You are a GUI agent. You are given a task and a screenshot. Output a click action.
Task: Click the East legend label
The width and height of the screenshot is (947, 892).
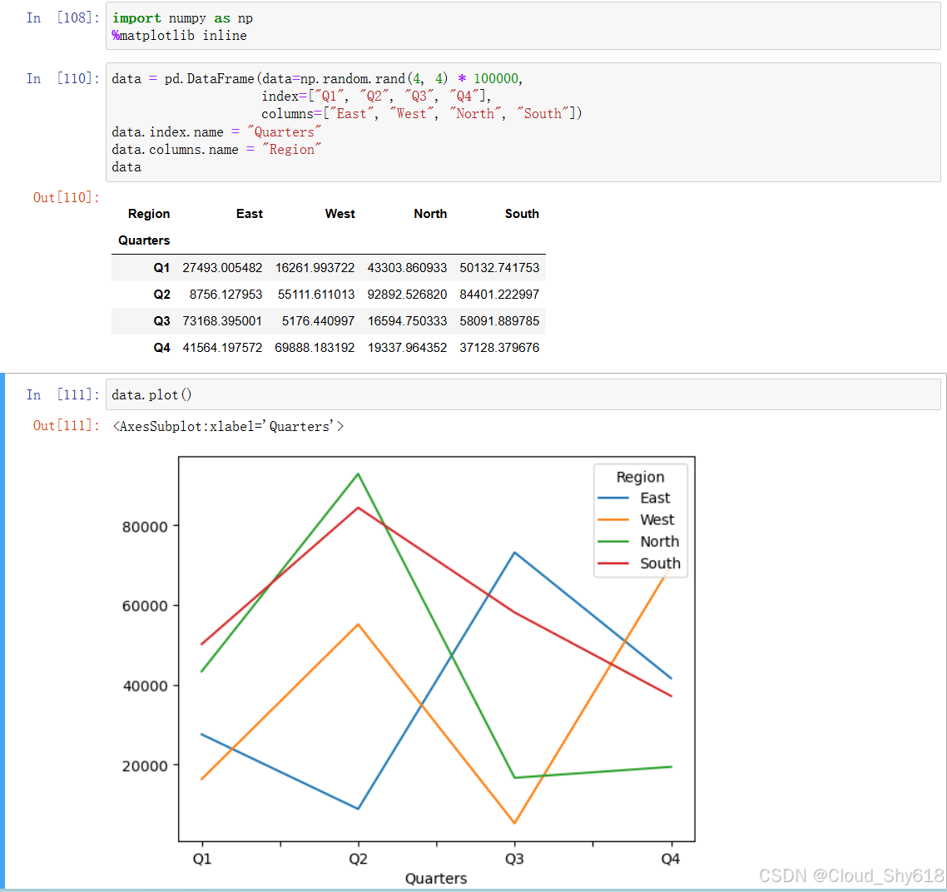(655, 498)
